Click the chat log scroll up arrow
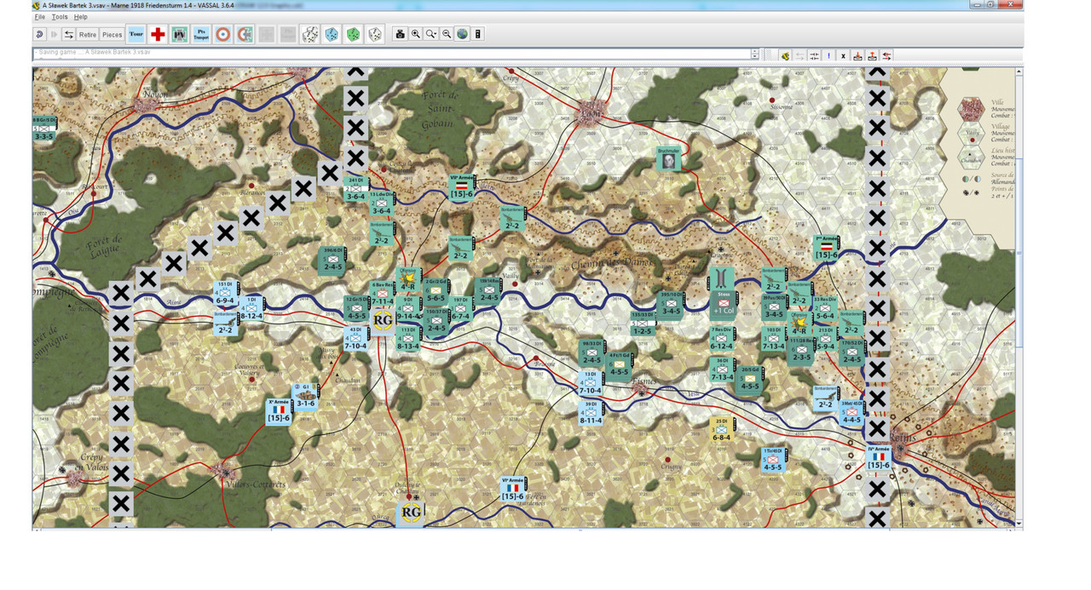 pyautogui.click(x=755, y=51)
